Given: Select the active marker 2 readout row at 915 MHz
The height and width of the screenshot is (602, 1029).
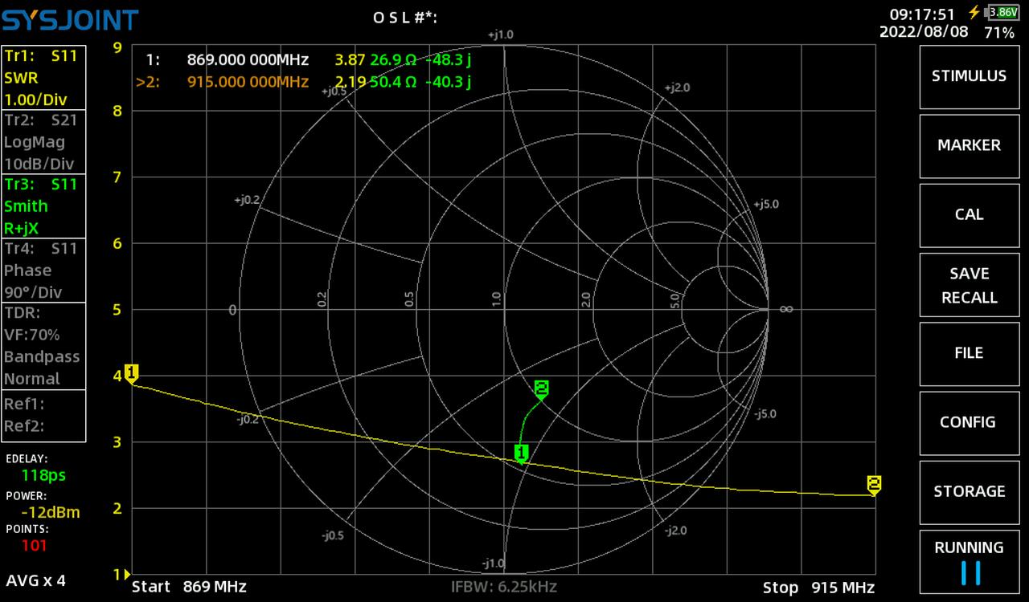Looking at the screenshot, I should click(304, 81).
